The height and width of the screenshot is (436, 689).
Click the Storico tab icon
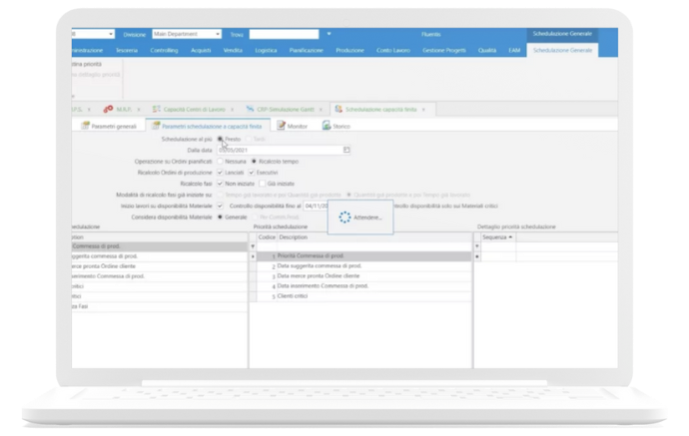(x=326, y=127)
